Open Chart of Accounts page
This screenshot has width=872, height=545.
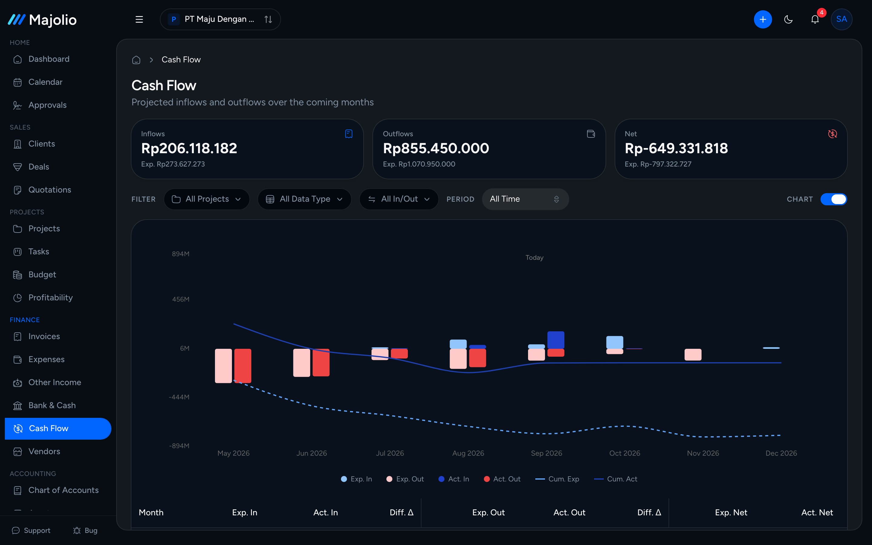click(58, 490)
